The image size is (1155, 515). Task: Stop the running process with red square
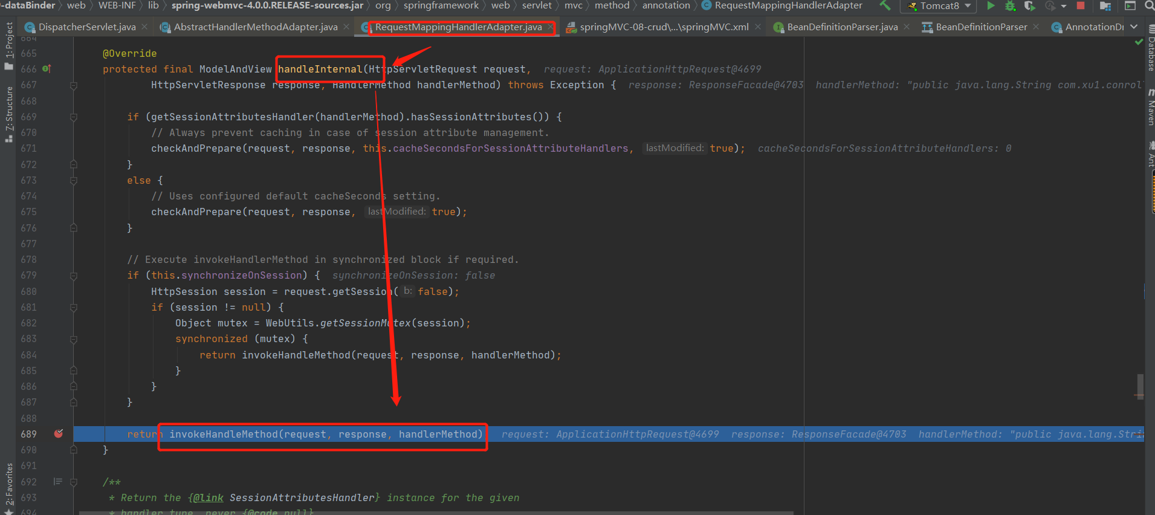[1081, 5]
